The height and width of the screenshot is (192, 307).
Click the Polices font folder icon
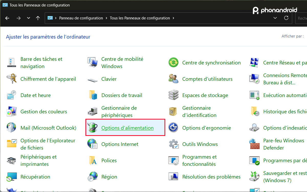click(93, 161)
